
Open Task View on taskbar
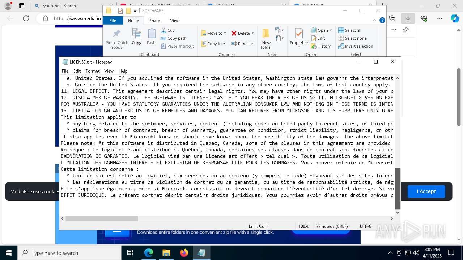(130, 253)
